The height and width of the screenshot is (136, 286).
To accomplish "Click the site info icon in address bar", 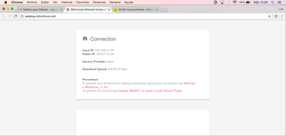I will coord(22,16).
